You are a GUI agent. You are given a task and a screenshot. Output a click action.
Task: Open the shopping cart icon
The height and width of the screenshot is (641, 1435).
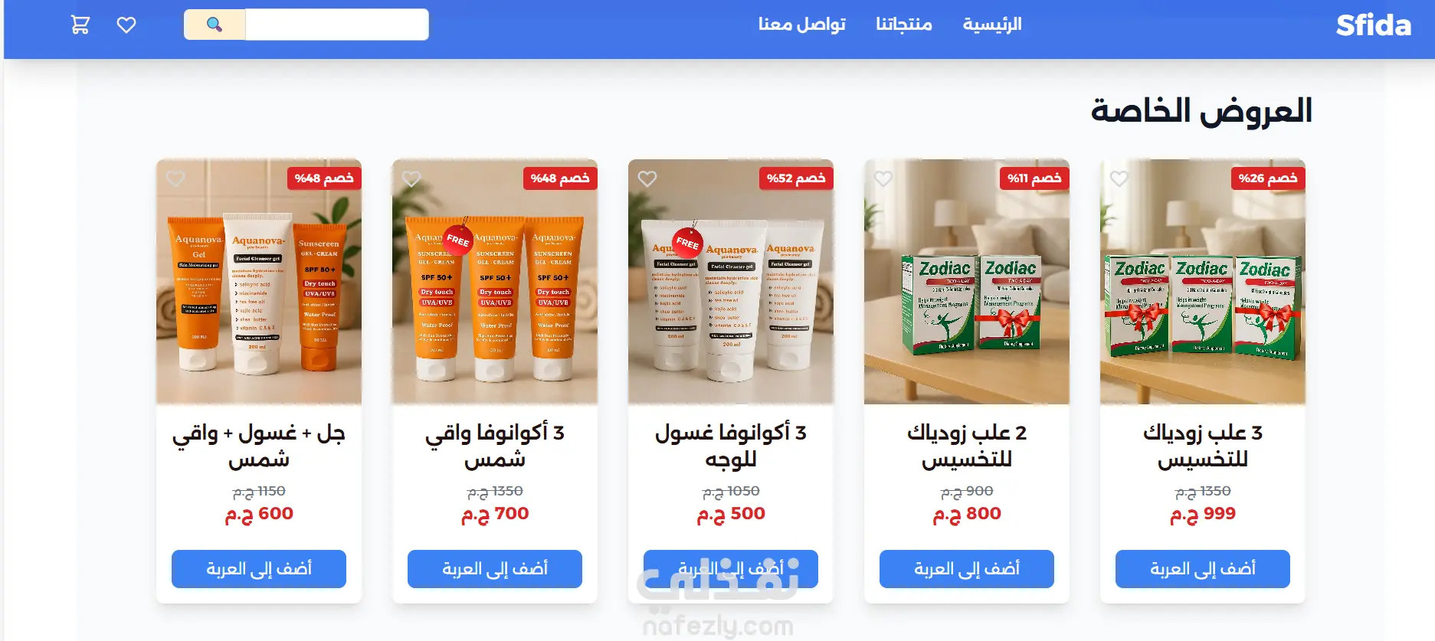[80, 25]
